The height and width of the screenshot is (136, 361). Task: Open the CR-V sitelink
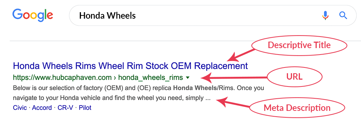[x=65, y=108]
